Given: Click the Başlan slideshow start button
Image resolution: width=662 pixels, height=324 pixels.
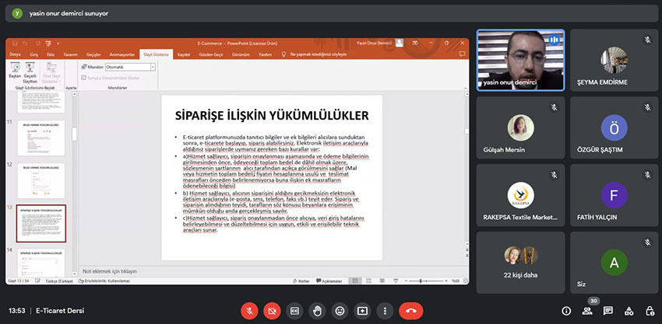Looking at the screenshot, I should pos(14,72).
